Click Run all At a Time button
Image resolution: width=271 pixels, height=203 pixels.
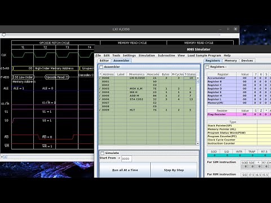click(125, 170)
